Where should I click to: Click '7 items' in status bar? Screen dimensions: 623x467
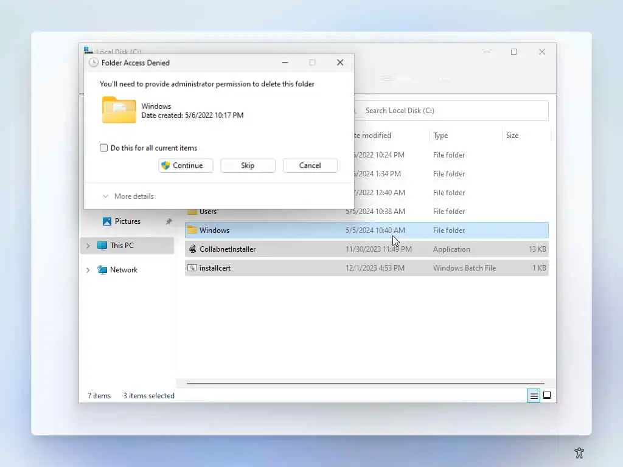coord(99,396)
